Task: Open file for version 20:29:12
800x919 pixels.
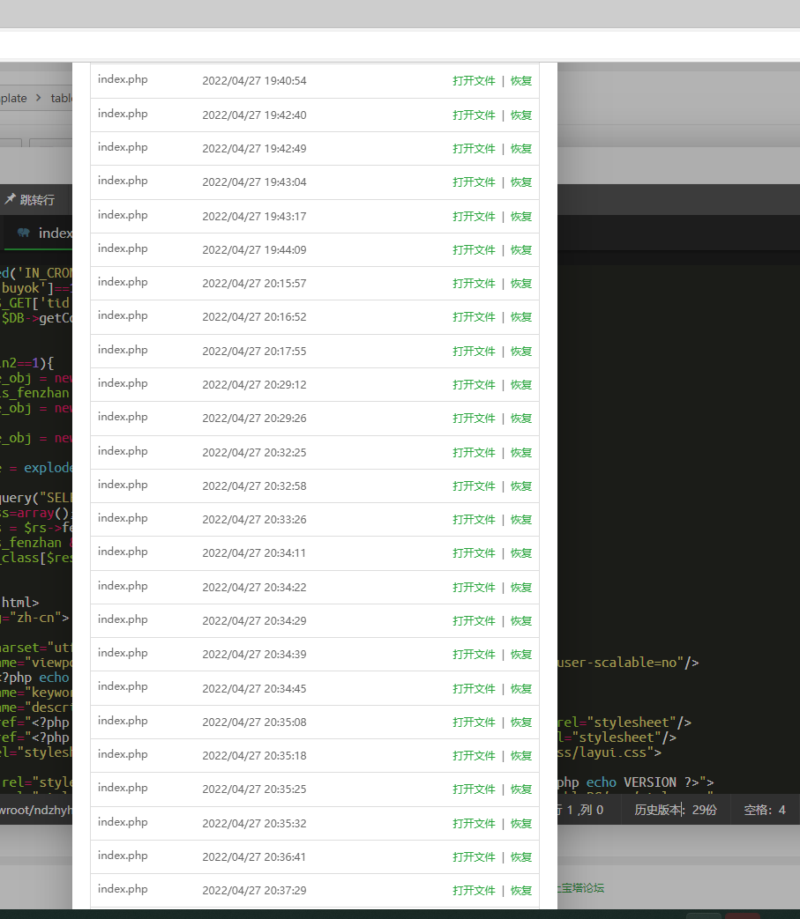Action: pyautogui.click(x=474, y=385)
